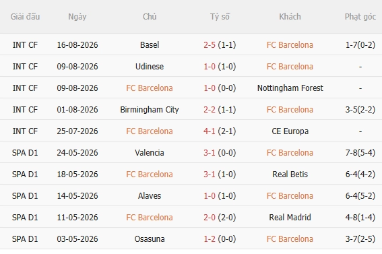This screenshot has height=254, width=382.
Task: Open the Basel team link
Action: [150, 45]
